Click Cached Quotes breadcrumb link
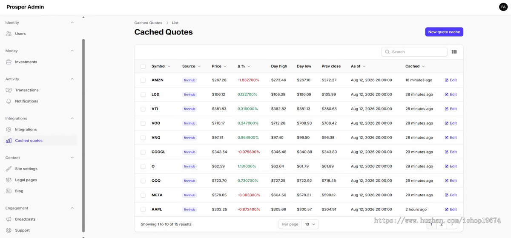The width and height of the screenshot is (511, 238). pyautogui.click(x=148, y=23)
